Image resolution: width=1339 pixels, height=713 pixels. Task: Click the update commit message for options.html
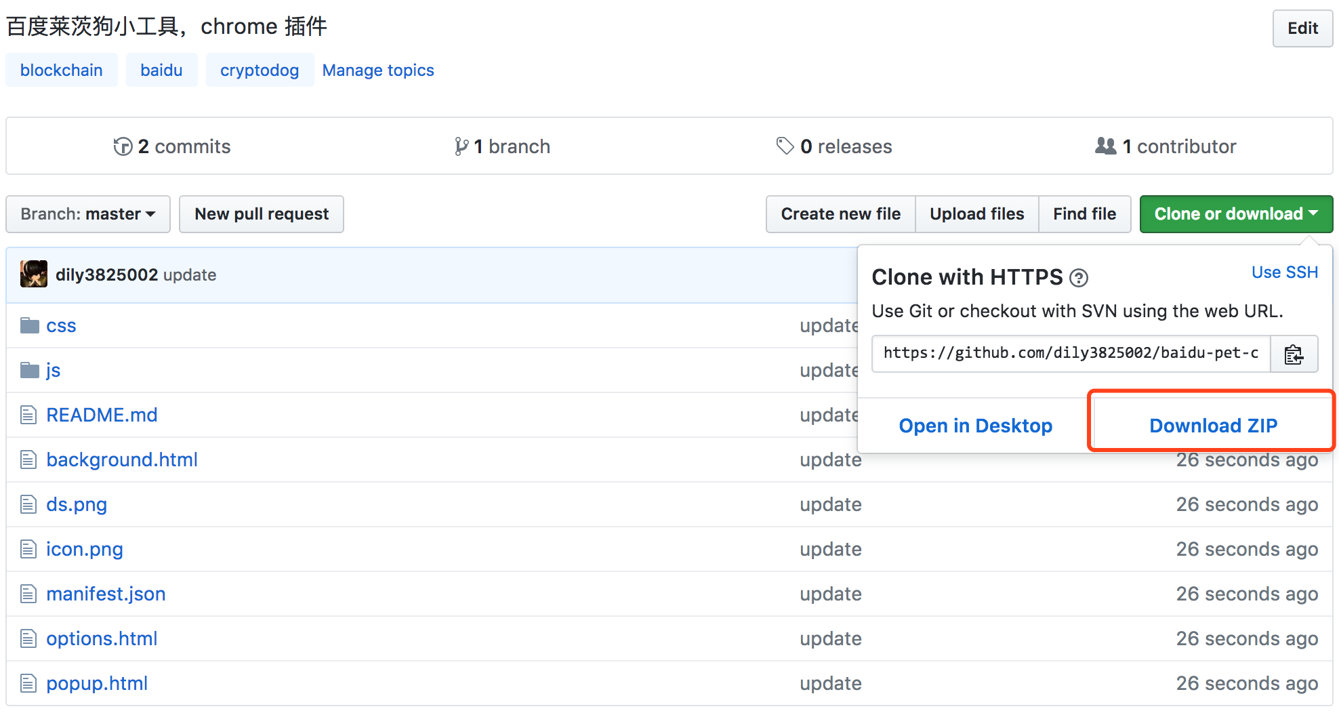[x=831, y=639]
